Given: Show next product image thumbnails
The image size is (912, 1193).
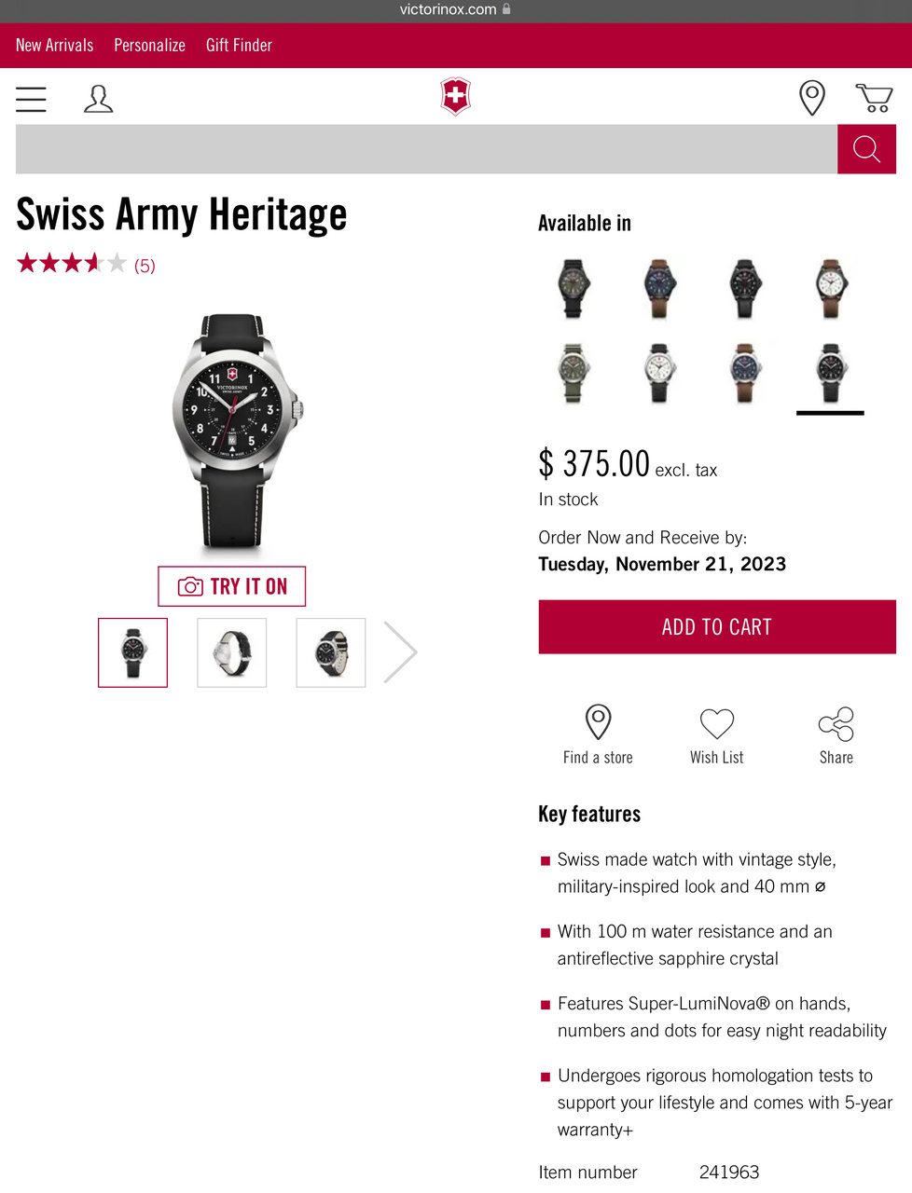Looking at the screenshot, I should pyautogui.click(x=400, y=652).
